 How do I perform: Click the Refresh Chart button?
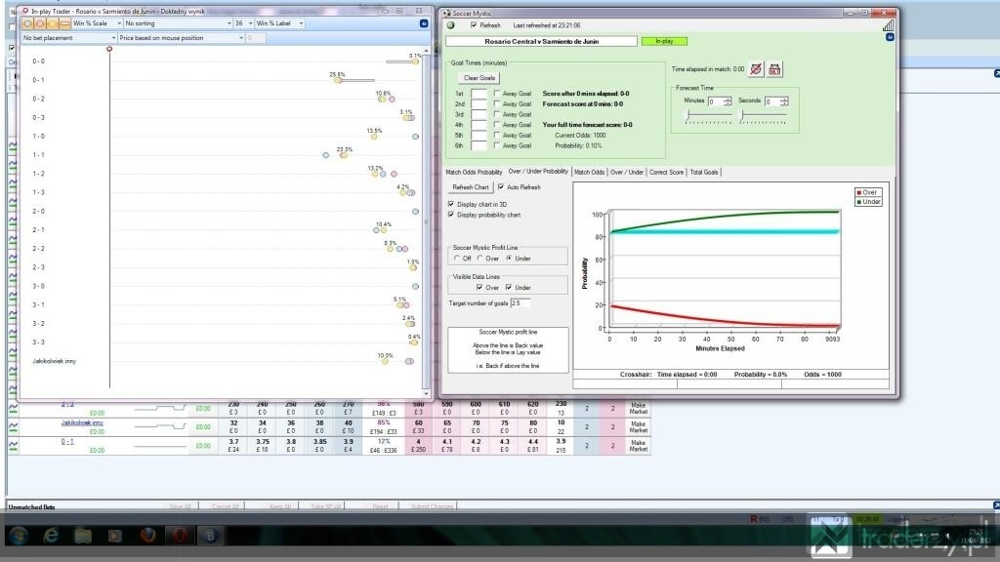point(471,187)
